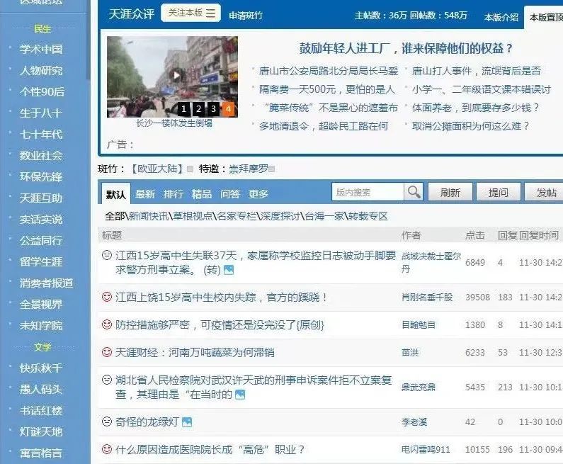Click face icon beside 湖北省人民检察院 post
Image resolution: width=563 pixels, height=464 pixels.
(x=107, y=380)
